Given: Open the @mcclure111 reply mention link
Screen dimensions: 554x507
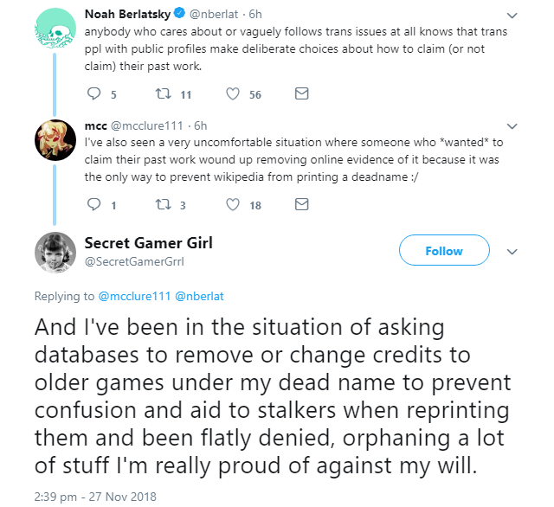Looking at the screenshot, I should pos(134,296).
